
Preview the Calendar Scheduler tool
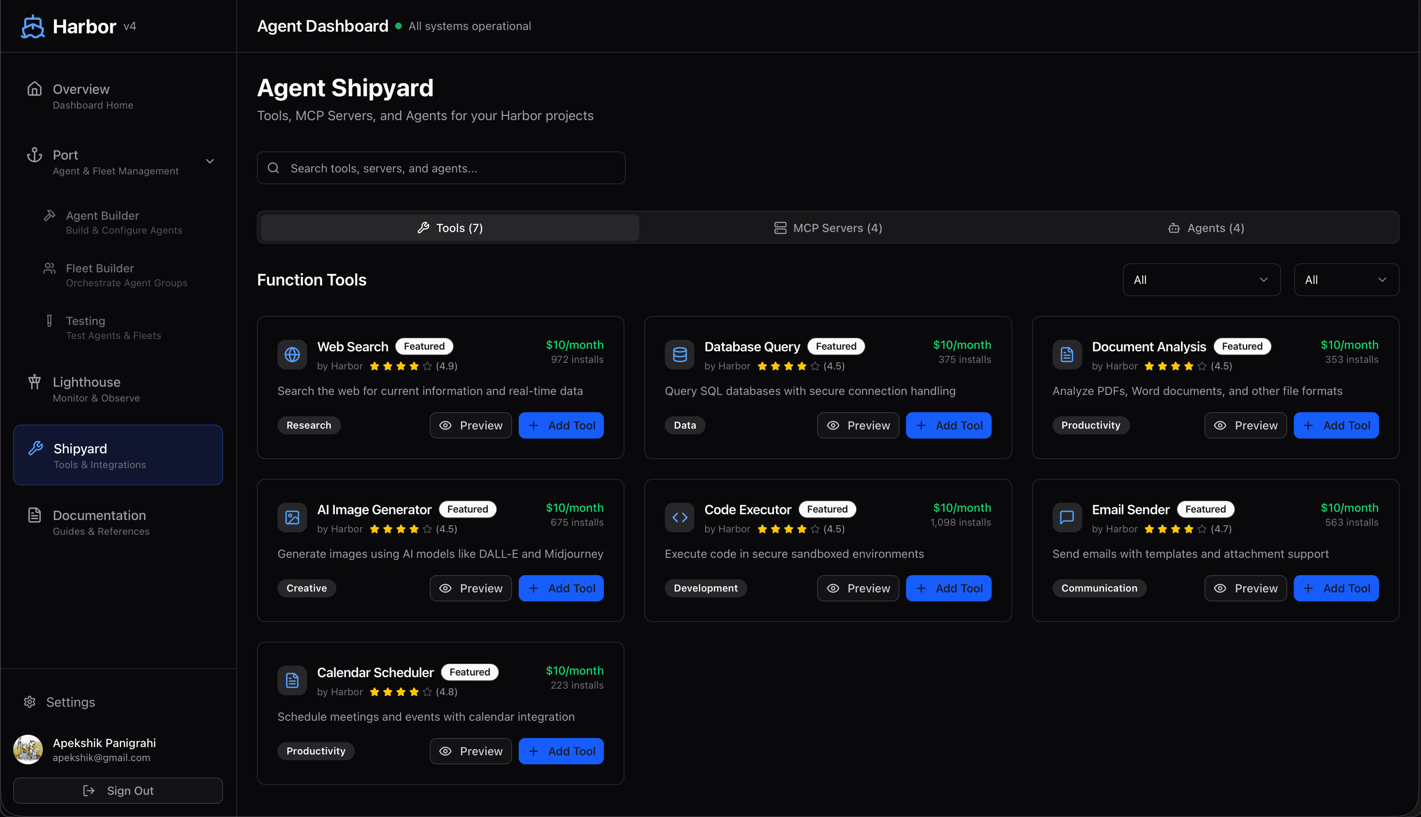pos(471,751)
